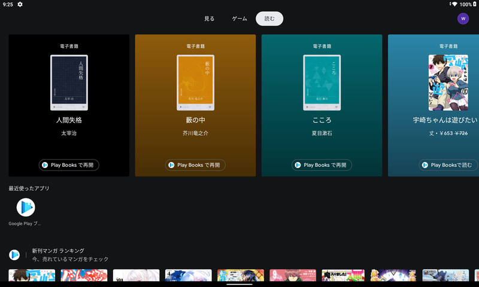
Task: Resume 人間失格 with Play Books で再開
Action: pyautogui.click(x=69, y=165)
